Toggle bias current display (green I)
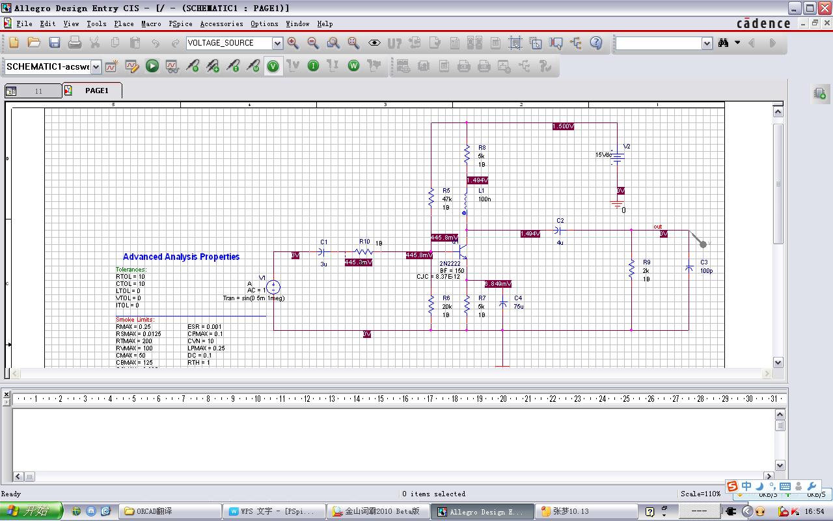Image resolution: width=833 pixels, height=521 pixels. (313, 66)
